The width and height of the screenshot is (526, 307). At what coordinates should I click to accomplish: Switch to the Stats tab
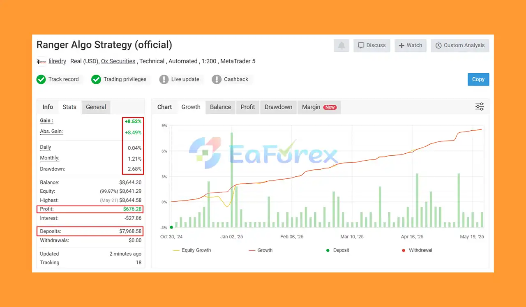(x=69, y=107)
